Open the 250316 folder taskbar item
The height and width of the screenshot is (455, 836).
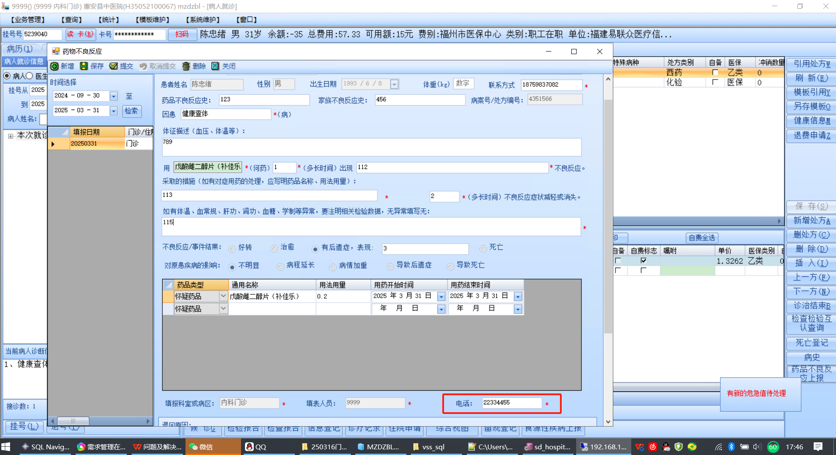pyautogui.click(x=324, y=447)
